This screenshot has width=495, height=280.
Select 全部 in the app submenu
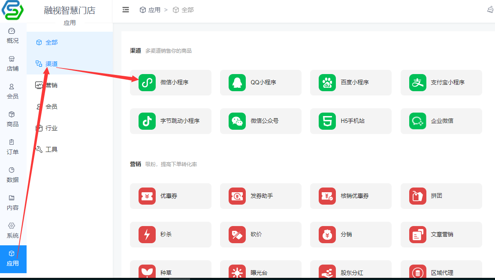70,42
